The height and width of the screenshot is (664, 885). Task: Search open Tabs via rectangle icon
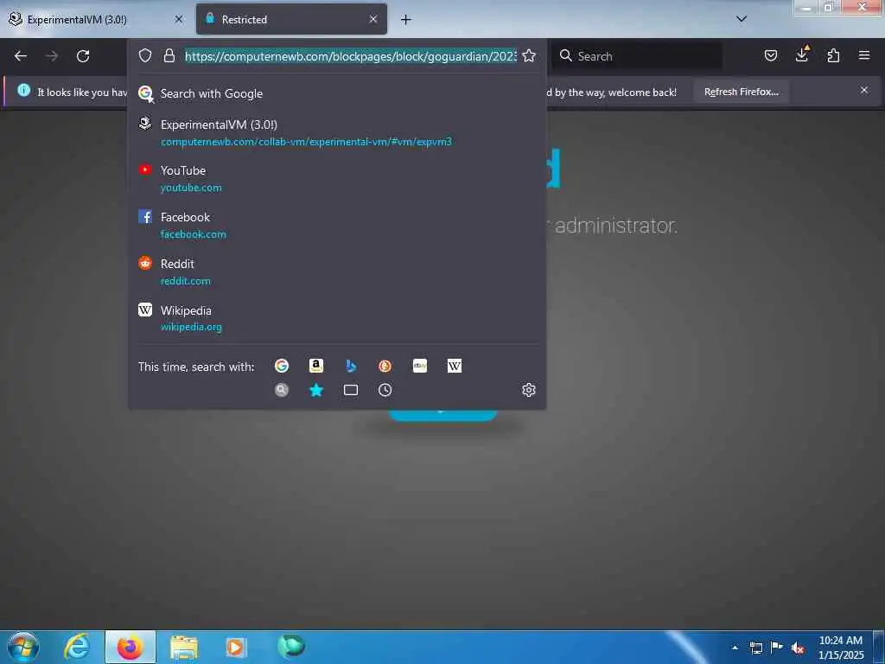click(351, 390)
